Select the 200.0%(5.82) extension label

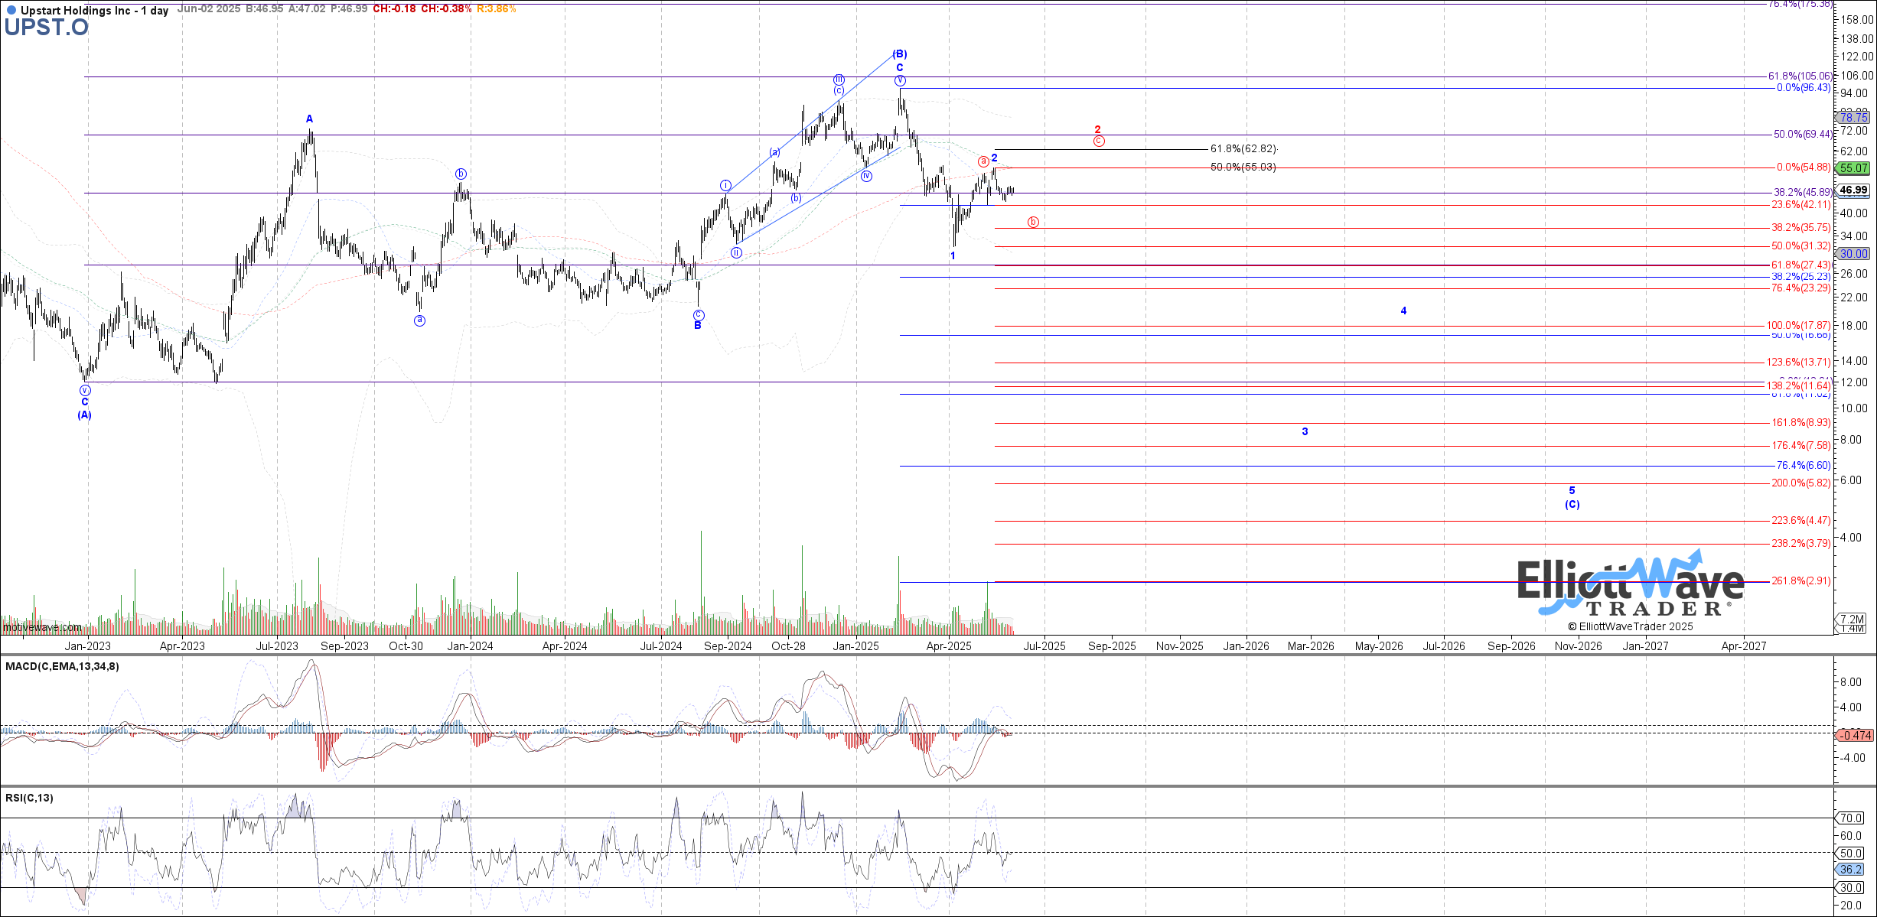click(x=1801, y=483)
